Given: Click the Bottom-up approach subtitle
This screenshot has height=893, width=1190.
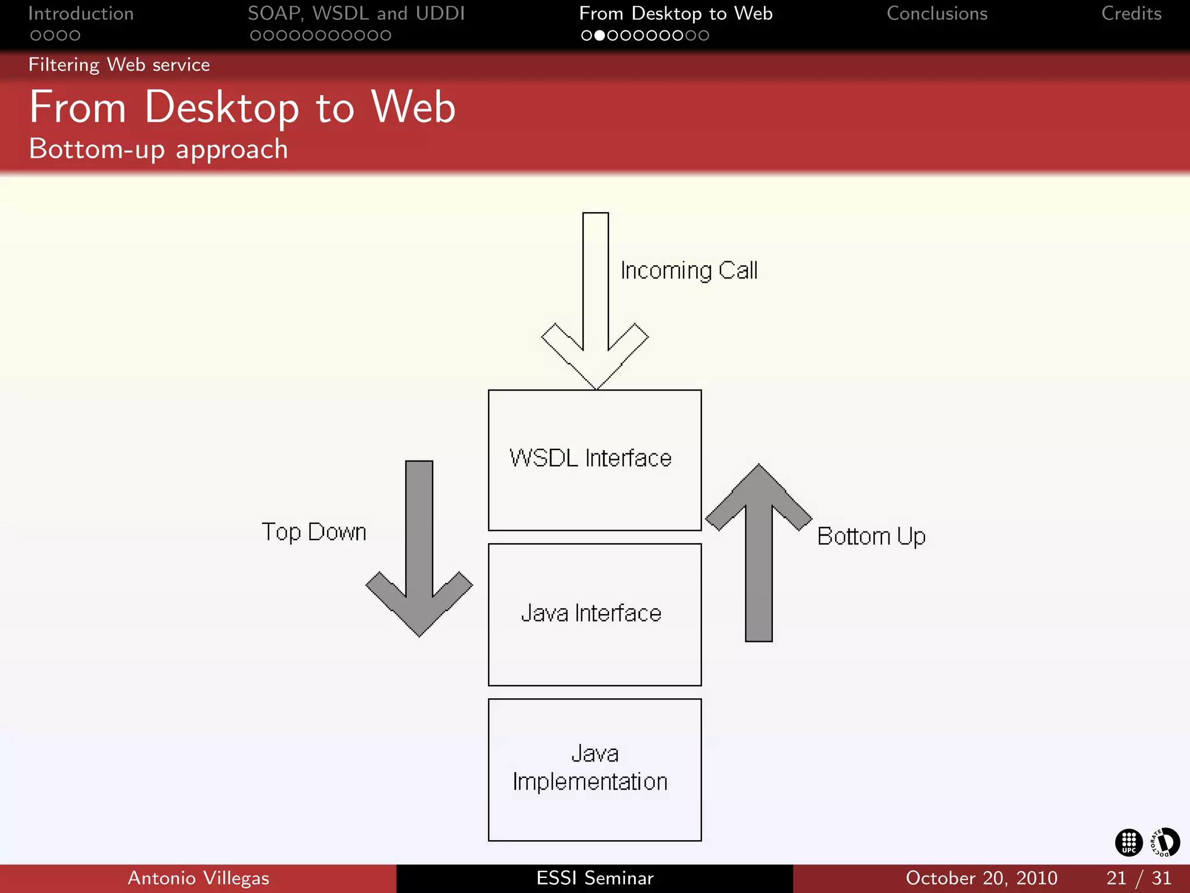Looking at the screenshot, I should pos(159,149).
